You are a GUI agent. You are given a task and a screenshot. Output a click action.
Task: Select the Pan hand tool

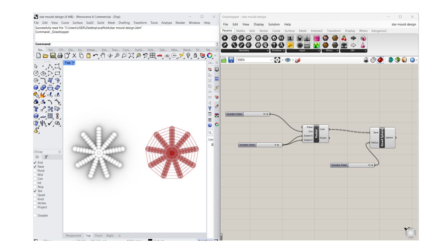coord(103,56)
